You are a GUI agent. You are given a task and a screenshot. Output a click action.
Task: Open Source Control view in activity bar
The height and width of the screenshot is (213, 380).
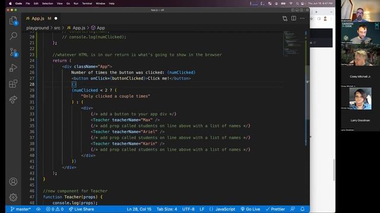tap(13, 52)
